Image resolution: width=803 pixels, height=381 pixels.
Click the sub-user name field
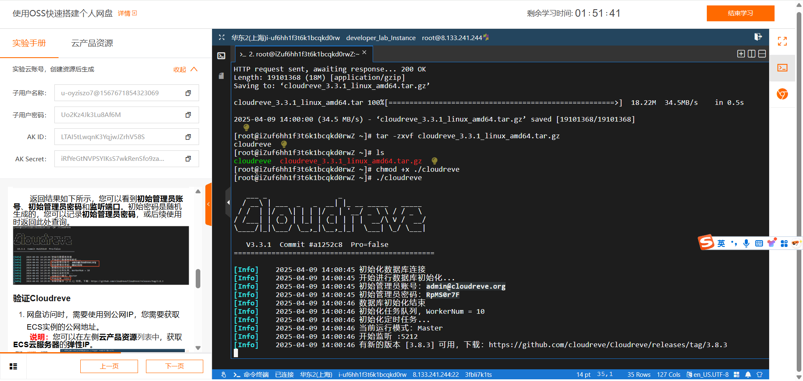coord(127,93)
